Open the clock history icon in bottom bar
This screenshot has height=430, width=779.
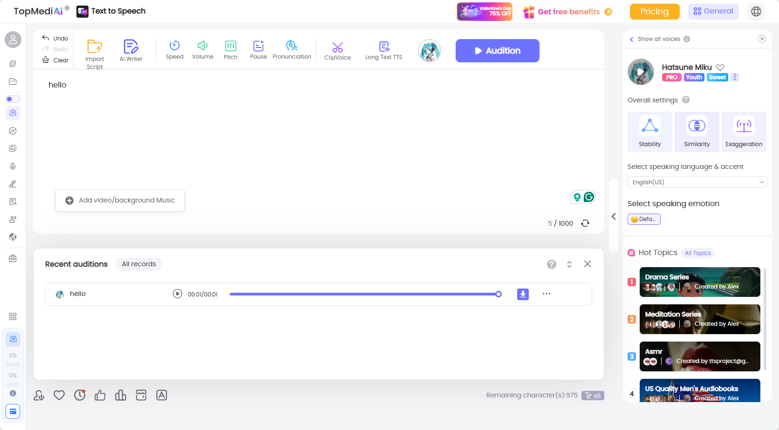click(x=80, y=395)
